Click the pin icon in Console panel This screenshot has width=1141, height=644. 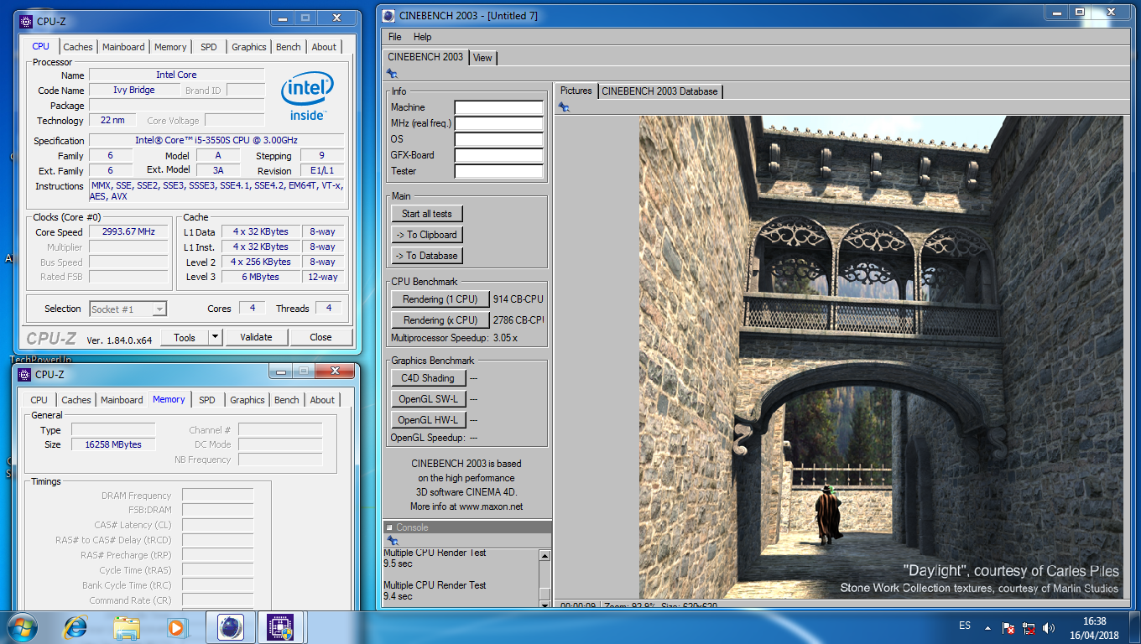tap(392, 541)
